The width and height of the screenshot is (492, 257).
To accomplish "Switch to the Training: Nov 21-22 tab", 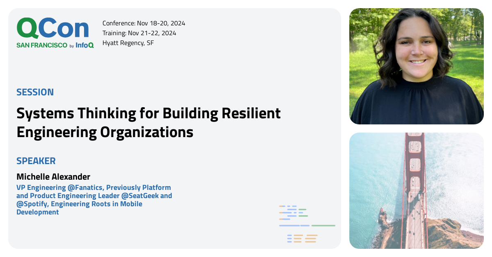I will [x=139, y=33].
